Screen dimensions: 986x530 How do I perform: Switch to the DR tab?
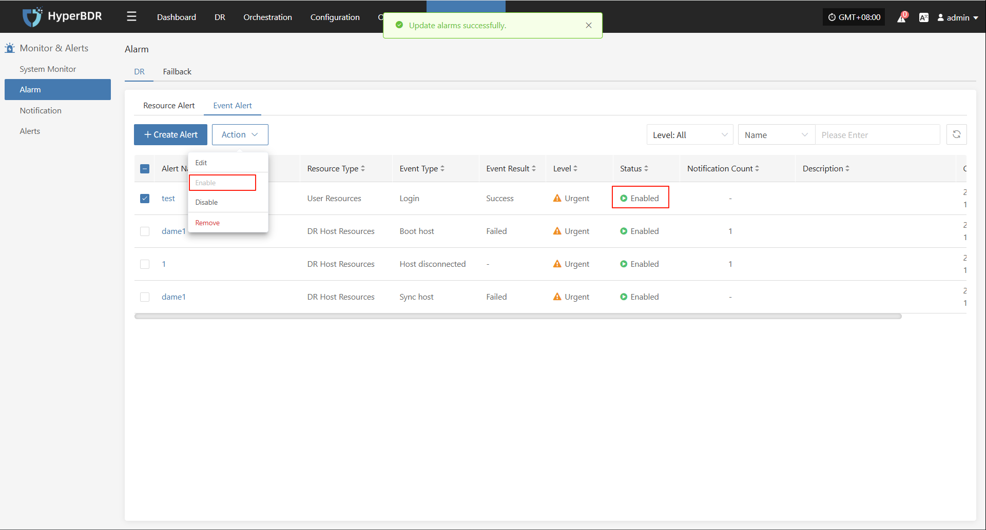(x=139, y=71)
